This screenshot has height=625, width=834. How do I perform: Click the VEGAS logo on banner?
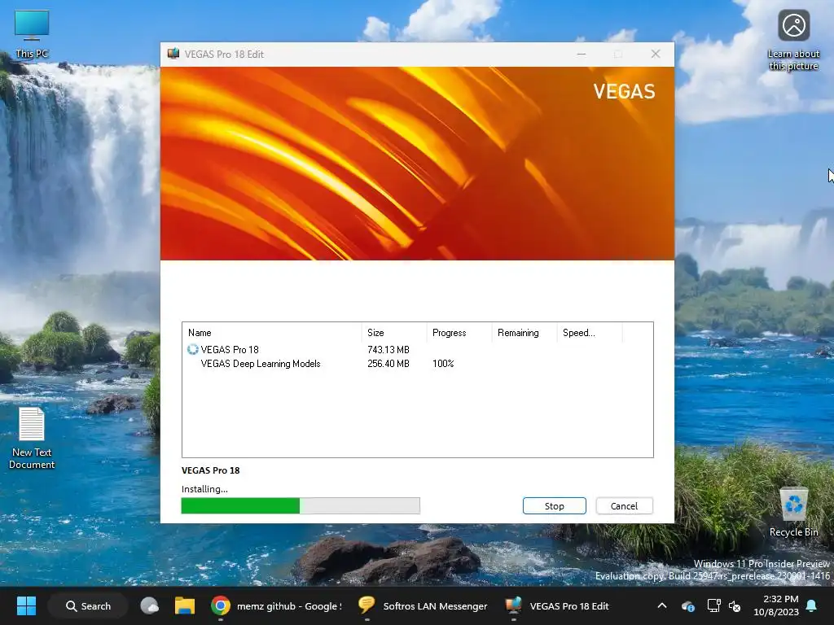click(624, 91)
